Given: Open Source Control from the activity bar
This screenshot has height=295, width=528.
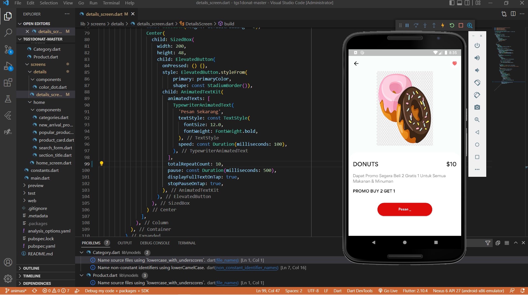Looking at the screenshot, I should coord(8,50).
